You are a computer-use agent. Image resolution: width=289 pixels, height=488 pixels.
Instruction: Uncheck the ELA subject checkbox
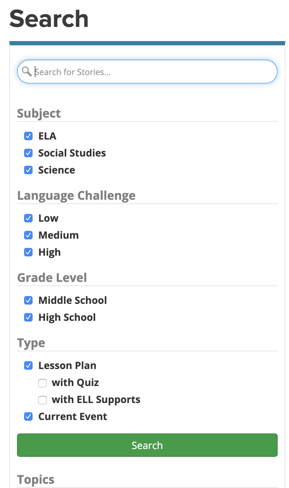(28, 136)
